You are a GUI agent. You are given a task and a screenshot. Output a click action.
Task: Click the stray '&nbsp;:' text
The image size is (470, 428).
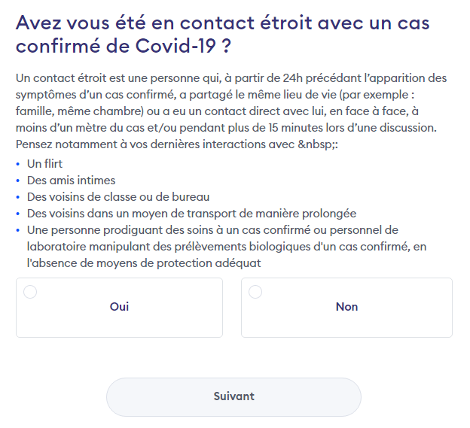[x=318, y=144]
